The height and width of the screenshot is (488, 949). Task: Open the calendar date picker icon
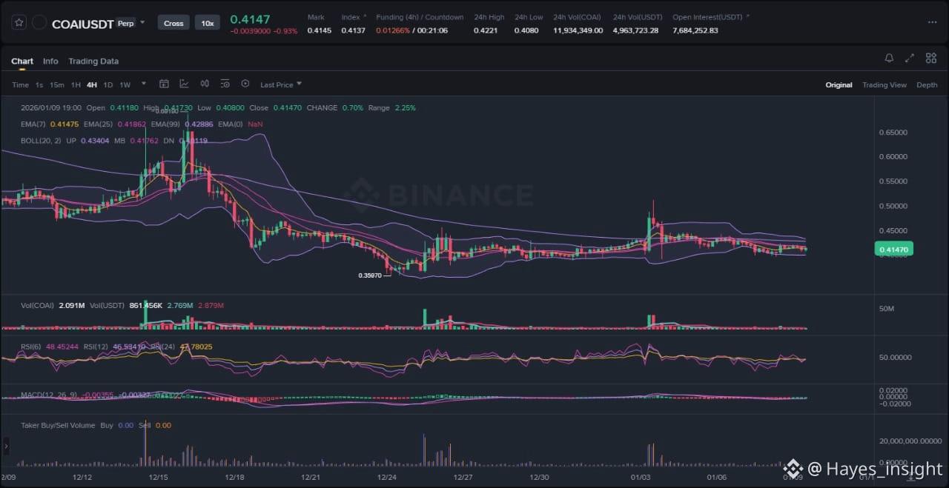click(x=164, y=84)
